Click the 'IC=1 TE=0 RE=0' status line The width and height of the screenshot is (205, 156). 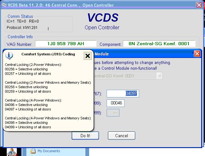pyautogui.click(x=23, y=21)
